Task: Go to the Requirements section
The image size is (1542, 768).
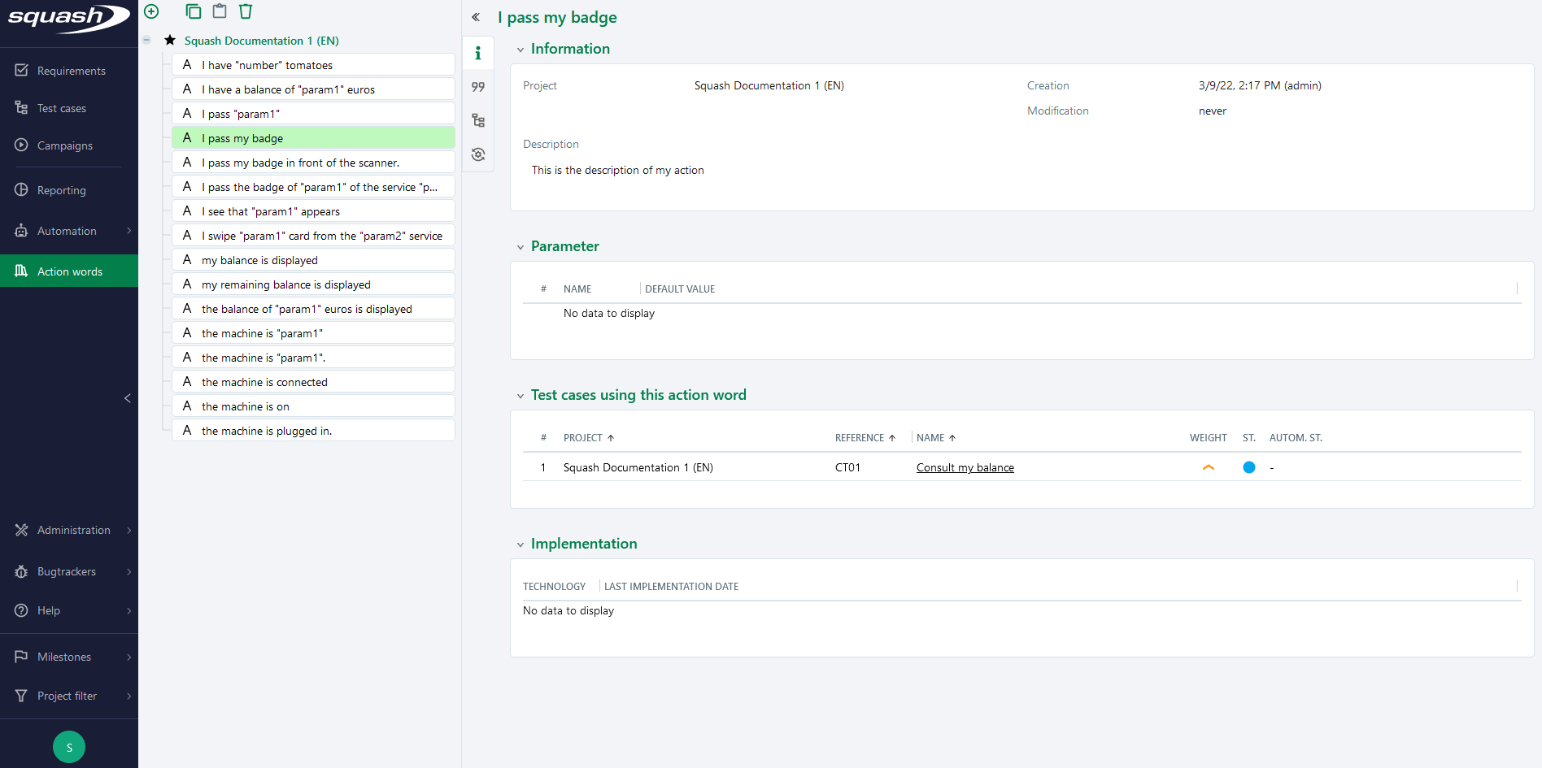Action: coord(71,71)
